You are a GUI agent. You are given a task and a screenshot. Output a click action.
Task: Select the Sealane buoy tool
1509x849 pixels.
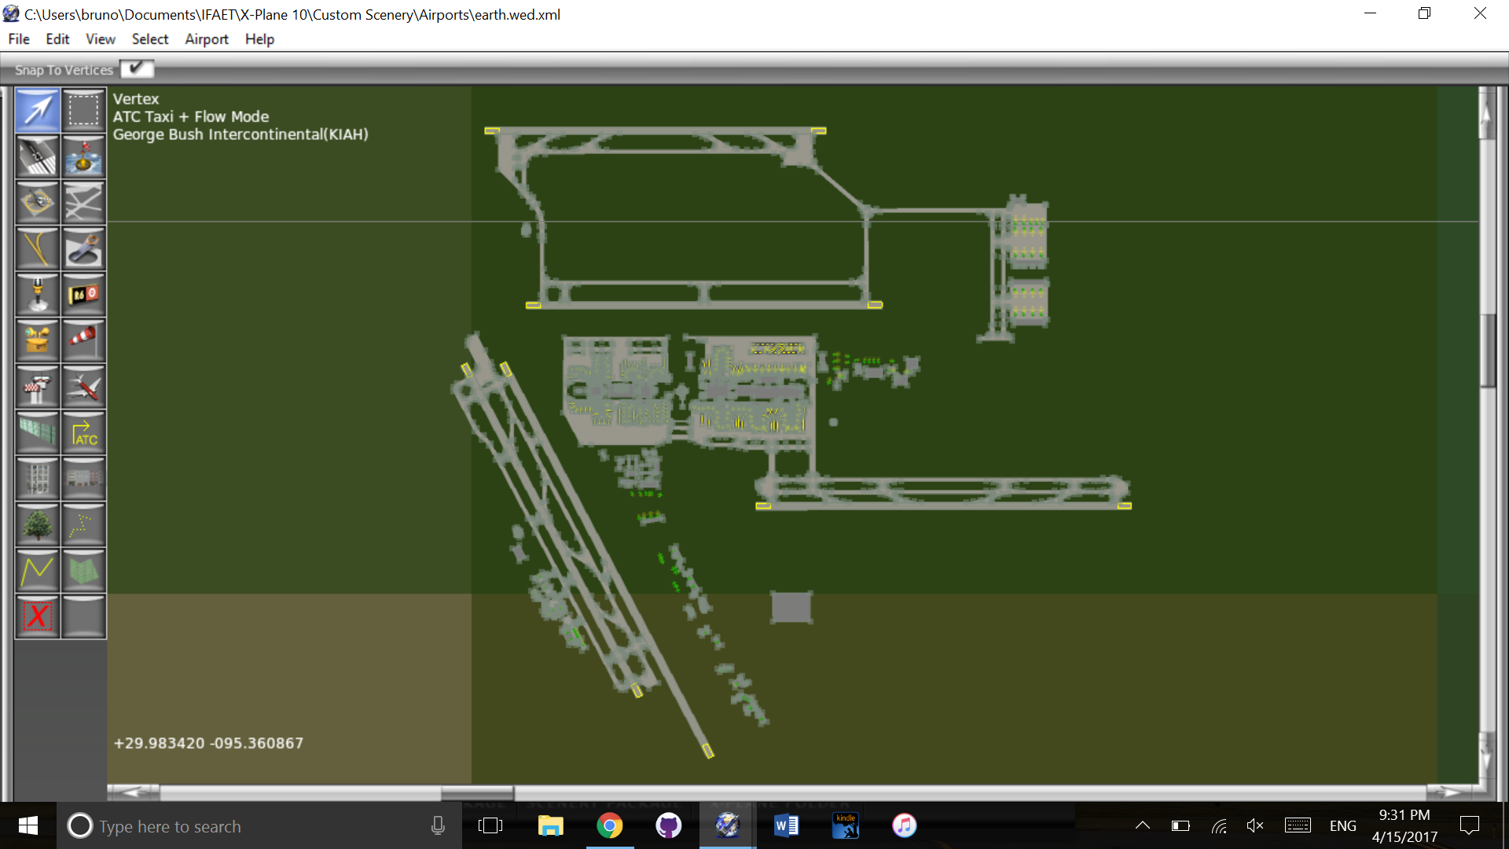83,156
